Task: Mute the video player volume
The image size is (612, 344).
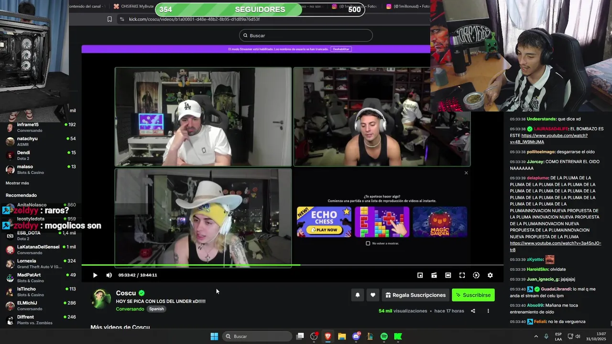Action: [x=109, y=275]
